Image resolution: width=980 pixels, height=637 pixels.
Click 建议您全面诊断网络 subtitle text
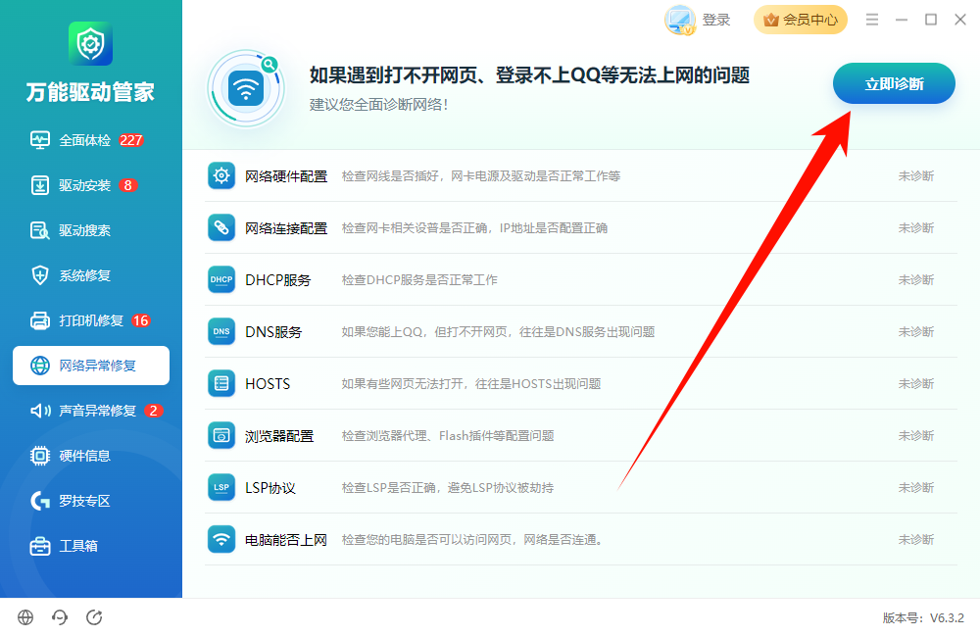tap(378, 105)
